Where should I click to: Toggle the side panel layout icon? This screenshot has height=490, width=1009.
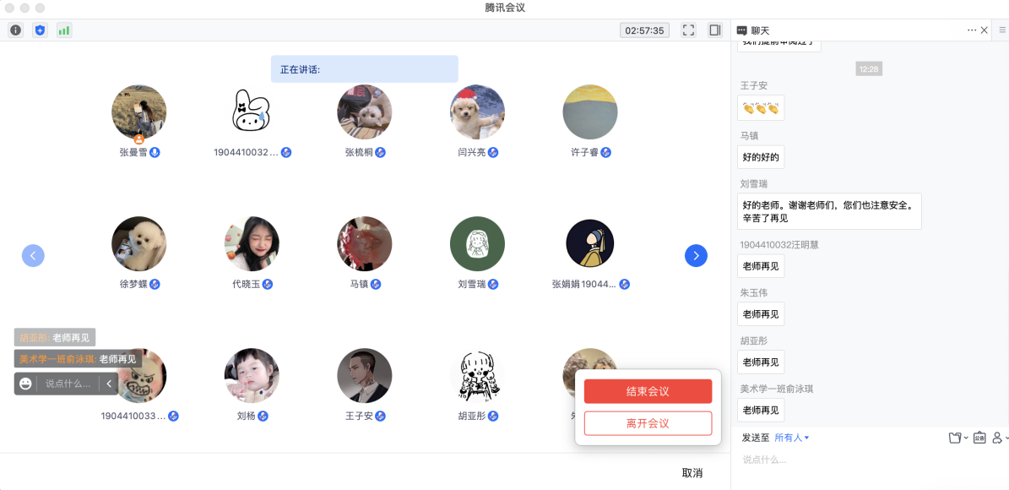click(x=715, y=30)
